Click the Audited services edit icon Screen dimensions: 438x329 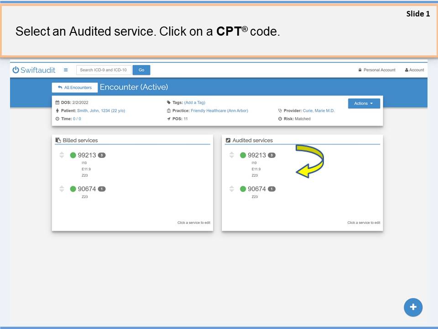pyautogui.click(x=228, y=141)
